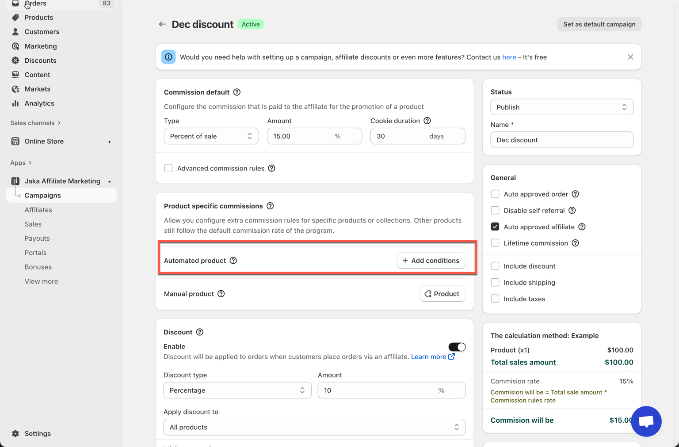Click the Cookie duration help icon
Screen dimensions: 679x447
point(427,121)
